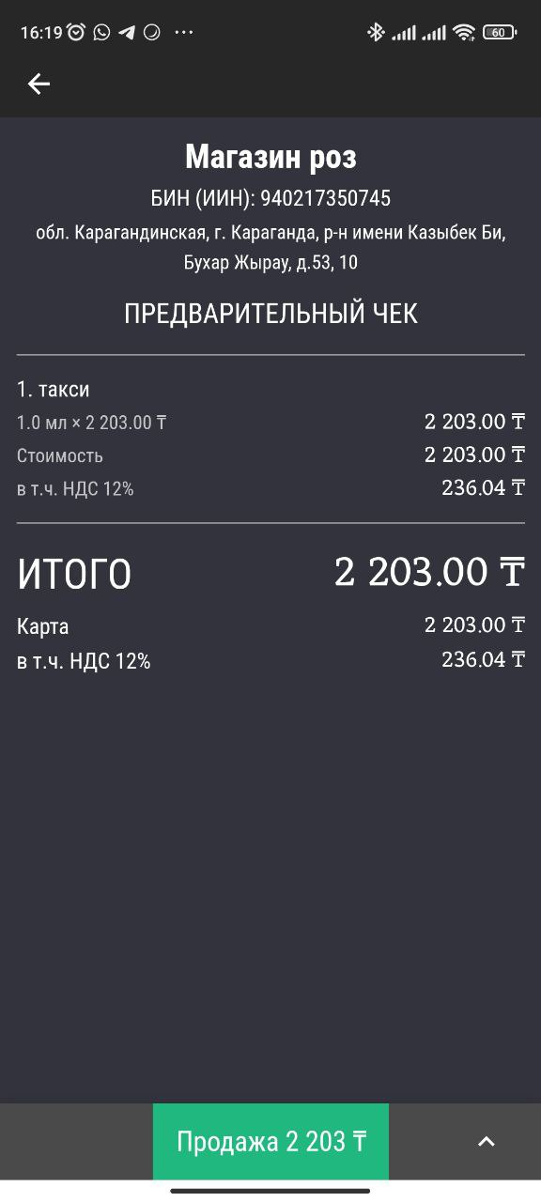This screenshot has width=541, height=1202.
Task: Tap the Продажа 2 203 ₸ button
Action: click(270, 1142)
